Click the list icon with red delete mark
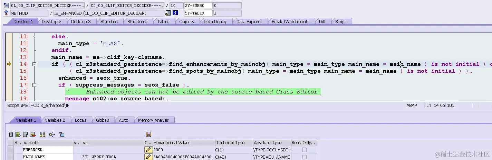 [x=33, y=134]
